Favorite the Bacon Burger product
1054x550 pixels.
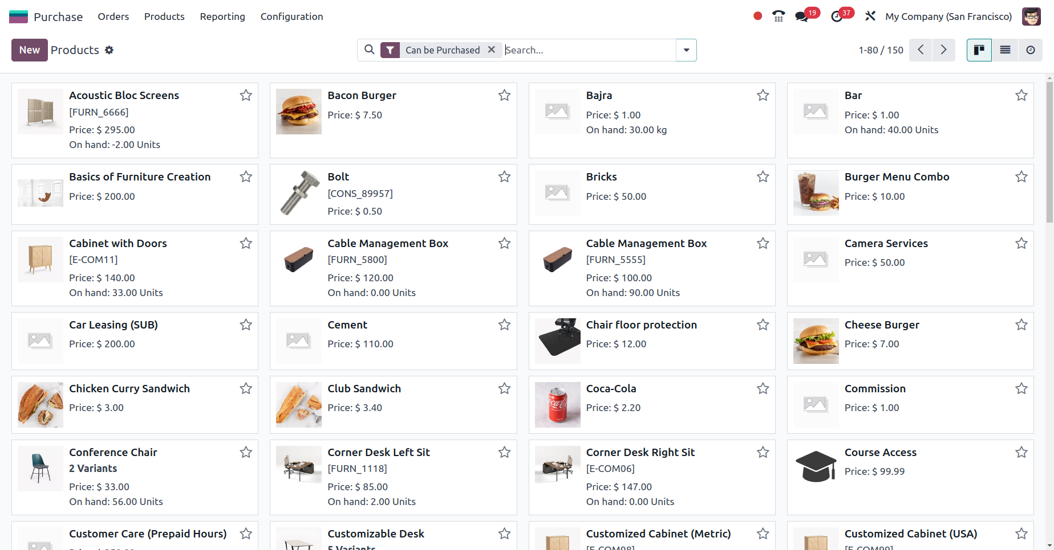[x=504, y=95]
